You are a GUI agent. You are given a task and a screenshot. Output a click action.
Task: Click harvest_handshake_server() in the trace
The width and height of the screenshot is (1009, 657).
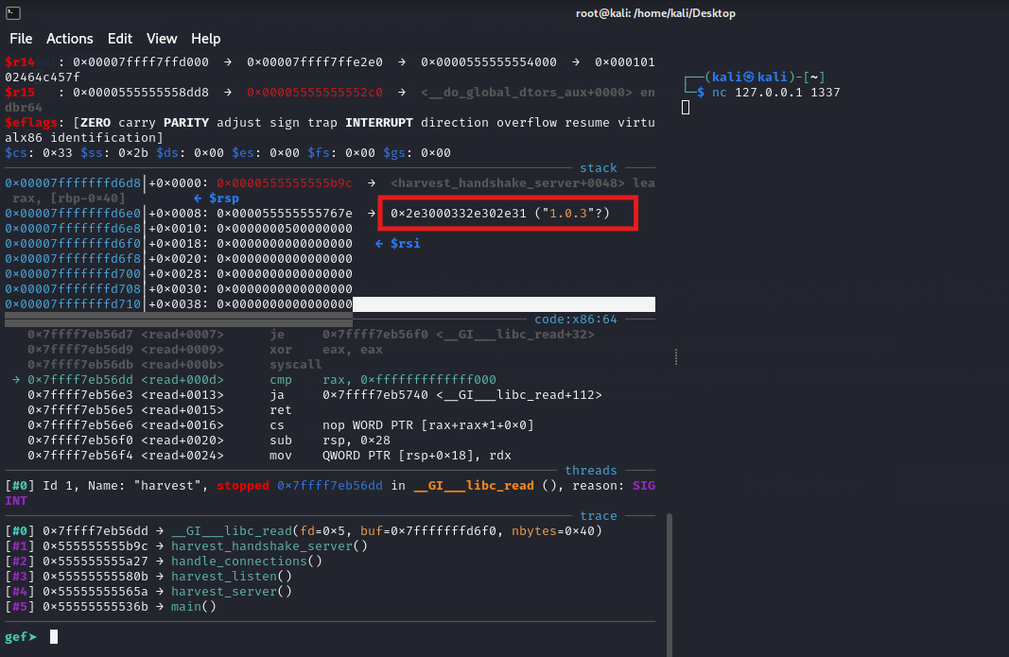[x=269, y=545]
